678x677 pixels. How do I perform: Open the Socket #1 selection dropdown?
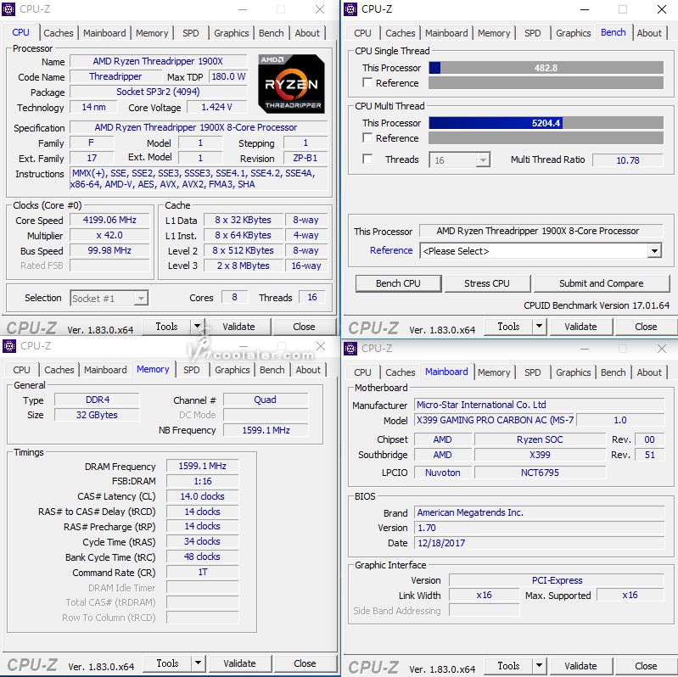click(x=109, y=299)
